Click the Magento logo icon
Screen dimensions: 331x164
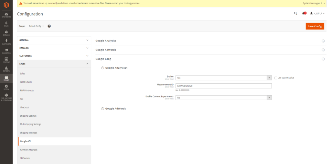click(6, 5)
